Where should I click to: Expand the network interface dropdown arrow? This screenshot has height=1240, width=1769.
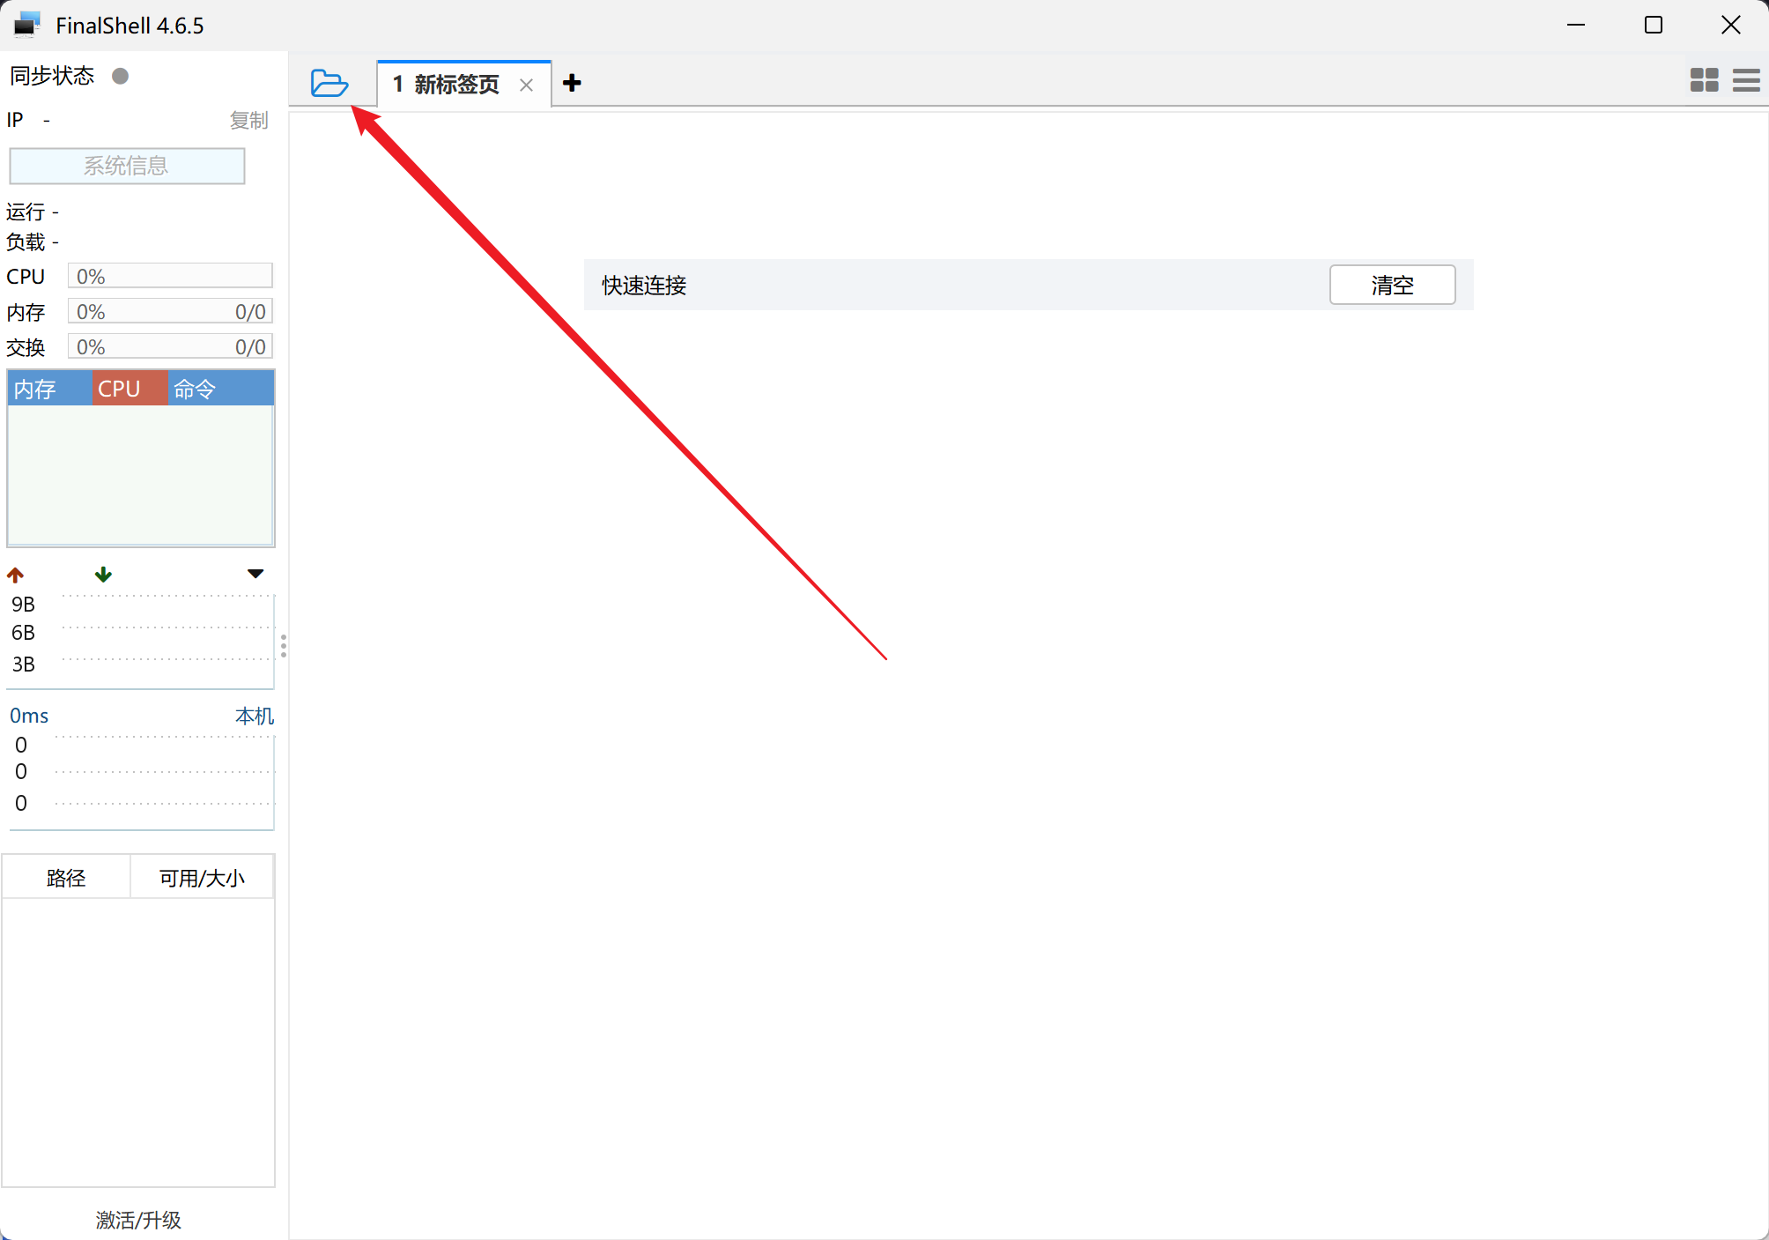tap(255, 574)
